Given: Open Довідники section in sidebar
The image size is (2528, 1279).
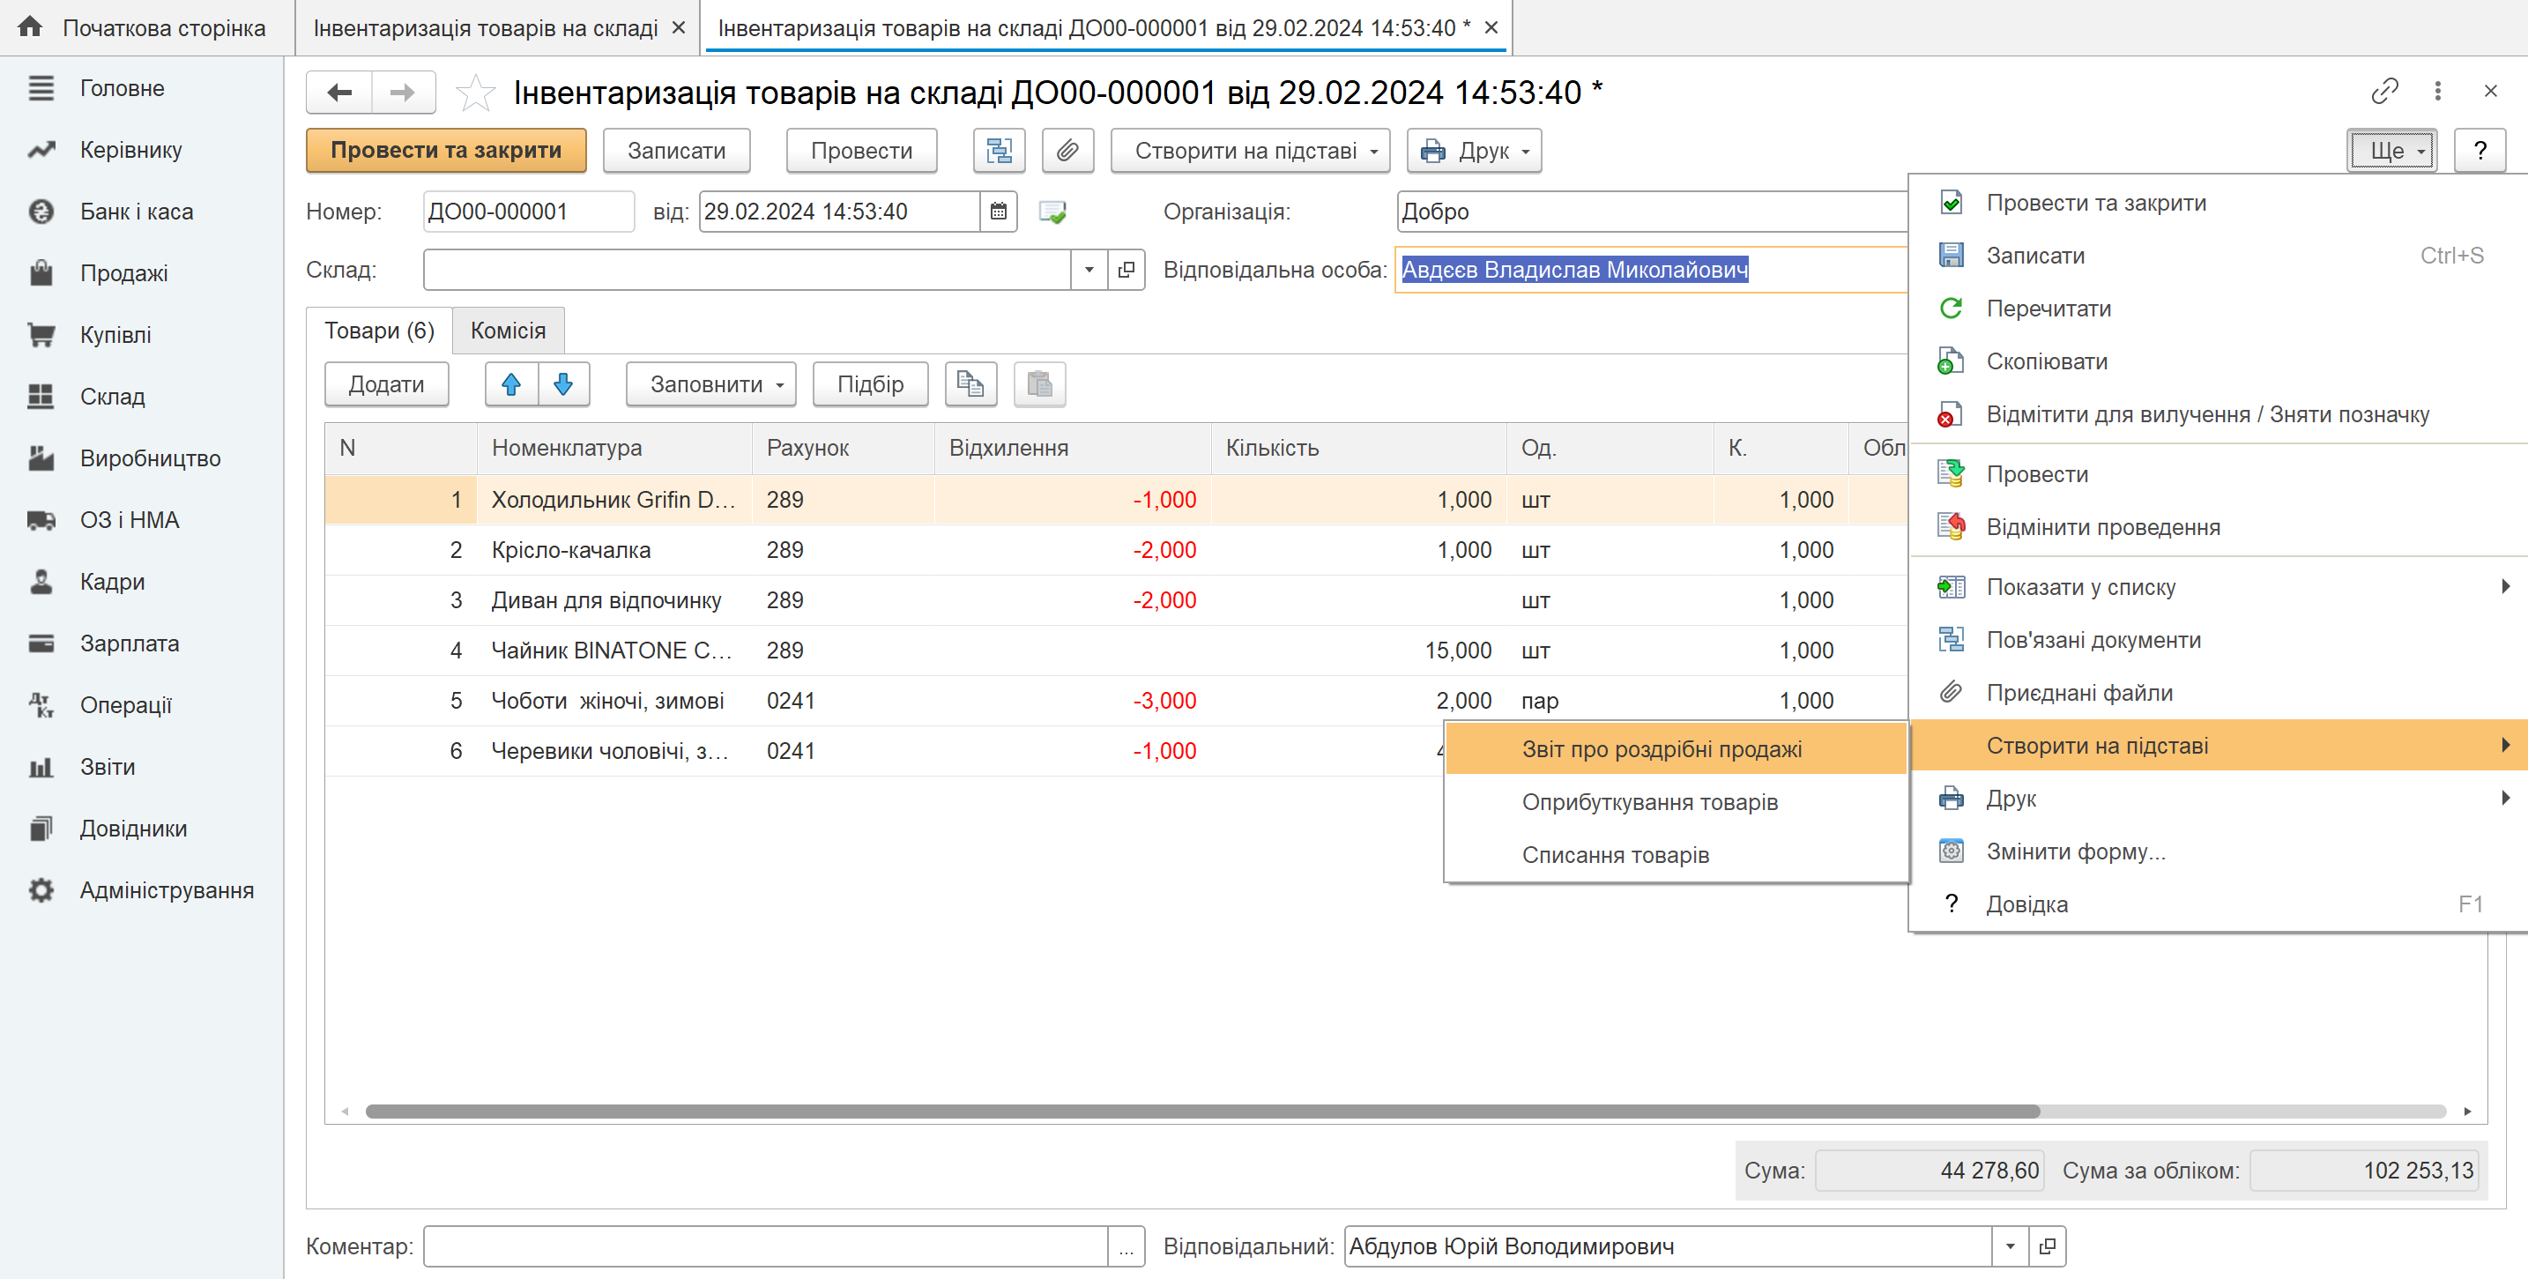Looking at the screenshot, I should tap(133, 829).
